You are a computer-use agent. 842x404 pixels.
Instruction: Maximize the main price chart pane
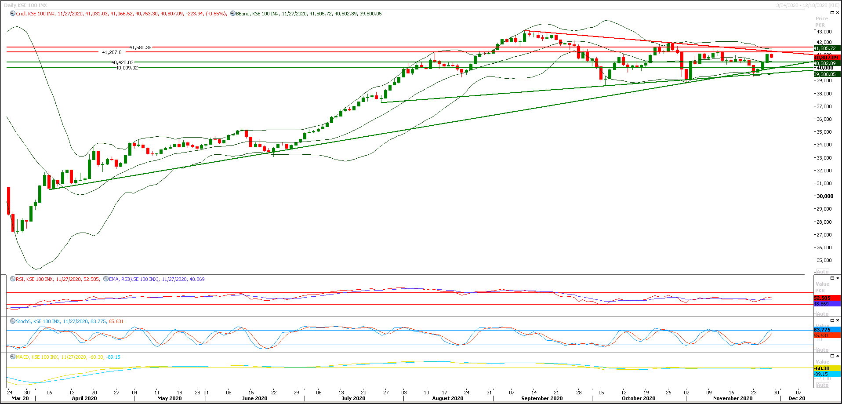point(832,13)
